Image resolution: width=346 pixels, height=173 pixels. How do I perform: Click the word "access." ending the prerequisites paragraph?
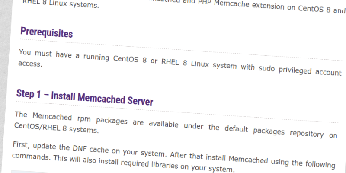pyautogui.click(x=30, y=64)
